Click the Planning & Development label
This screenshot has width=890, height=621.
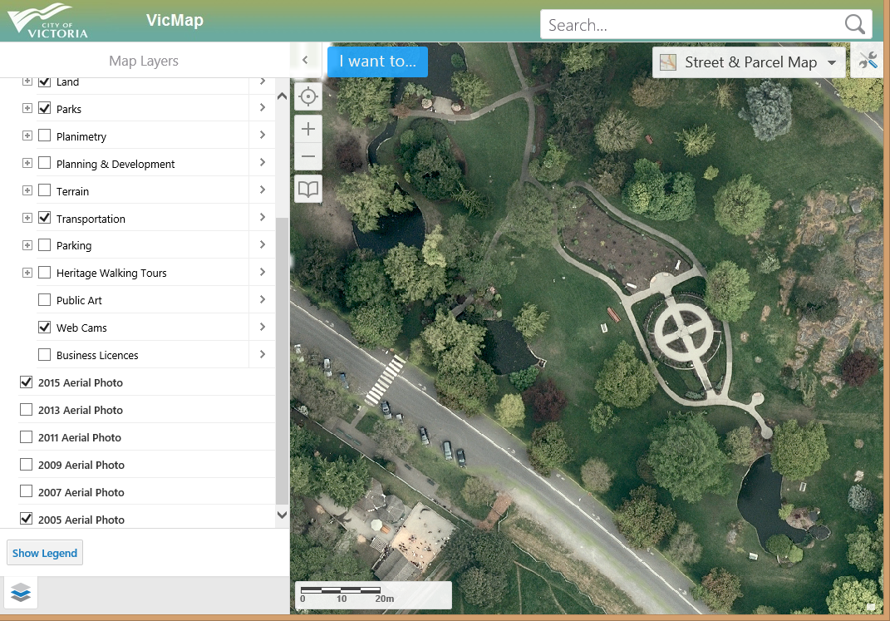tap(116, 164)
